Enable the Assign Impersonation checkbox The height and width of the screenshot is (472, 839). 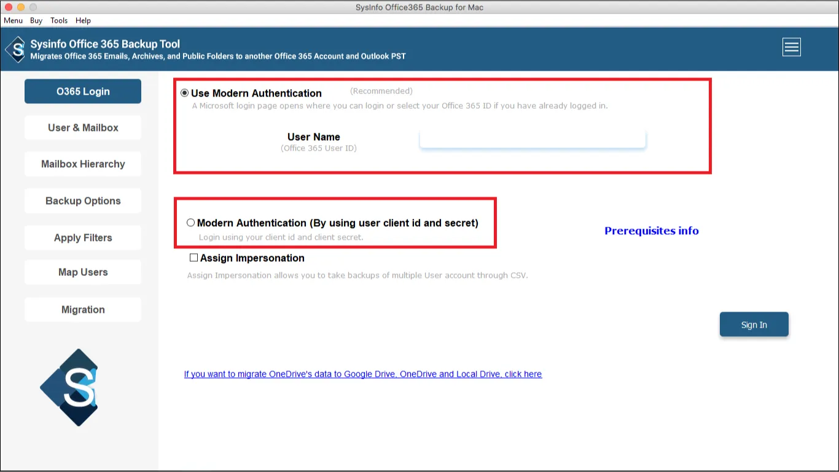pos(193,258)
